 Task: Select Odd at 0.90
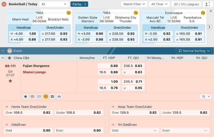click(28, 131)
